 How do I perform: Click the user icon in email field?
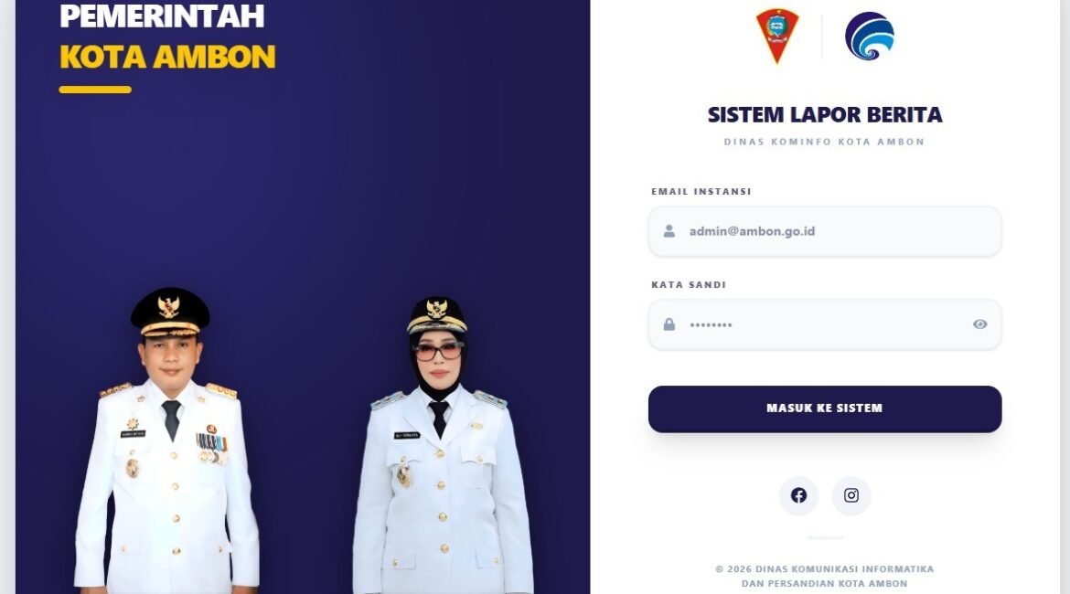669,231
